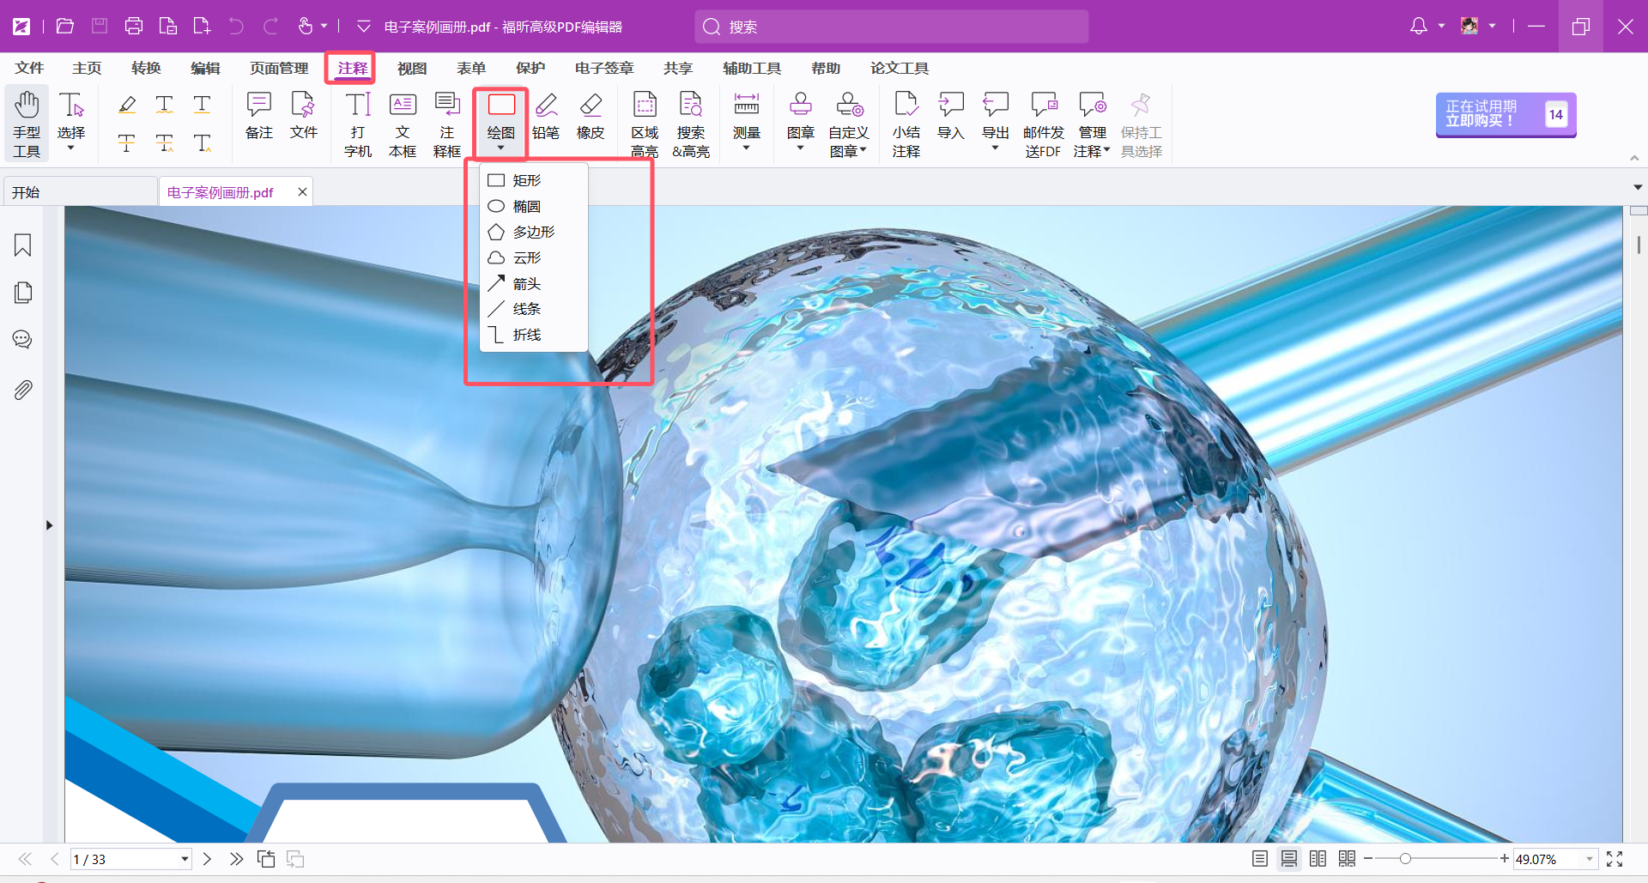Open the page number dropdown

pyautogui.click(x=185, y=859)
